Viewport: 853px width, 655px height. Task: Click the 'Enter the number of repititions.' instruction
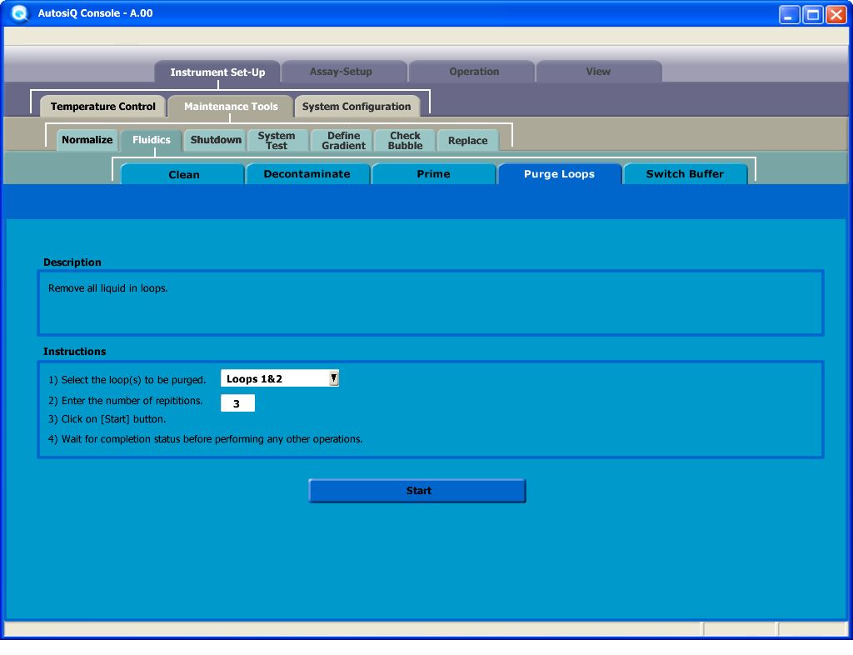pyautogui.click(x=125, y=401)
